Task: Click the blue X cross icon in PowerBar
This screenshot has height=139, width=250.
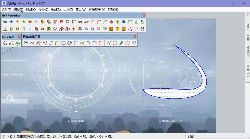Action: [x=124, y=22]
